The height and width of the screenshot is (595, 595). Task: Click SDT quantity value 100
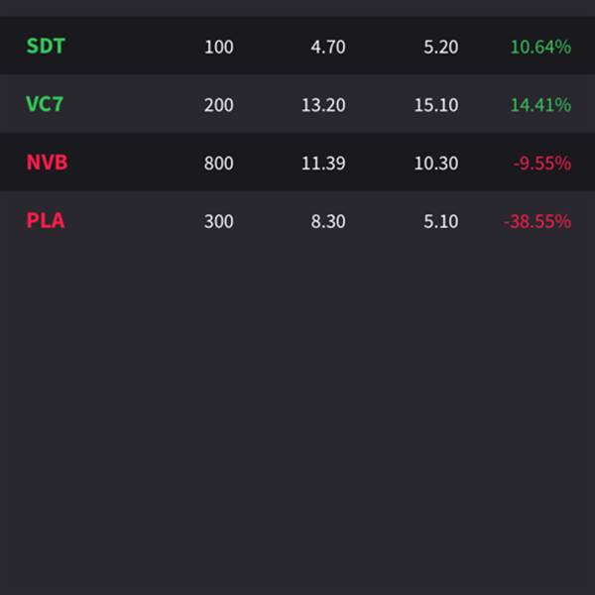[218, 47]
